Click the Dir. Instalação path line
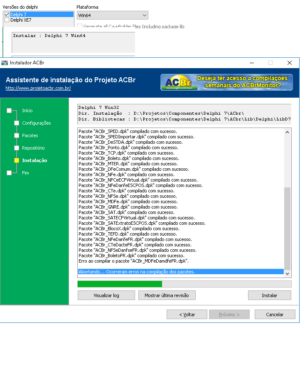 [x=161, y=113]
